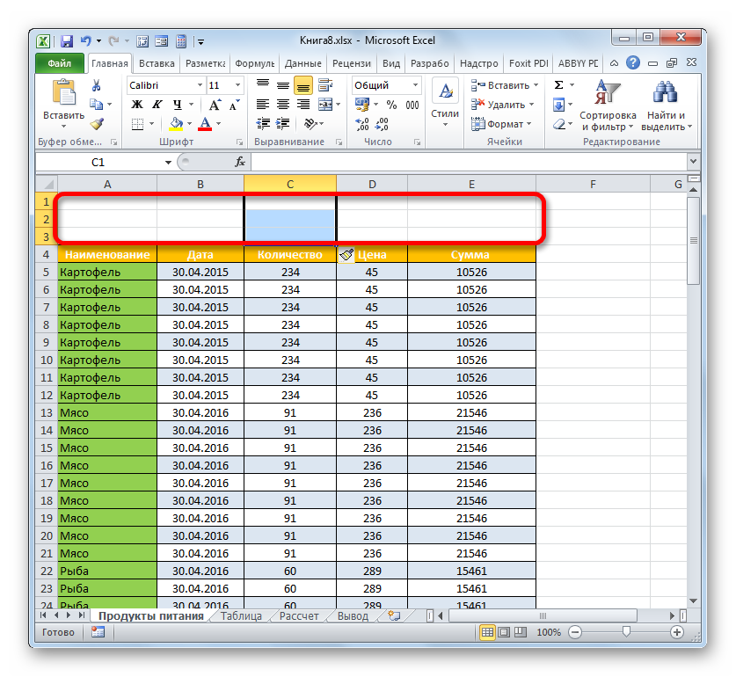The image size is (736, 677).
Task: Decrease font size with the small A icon
Action: (234, 105)
